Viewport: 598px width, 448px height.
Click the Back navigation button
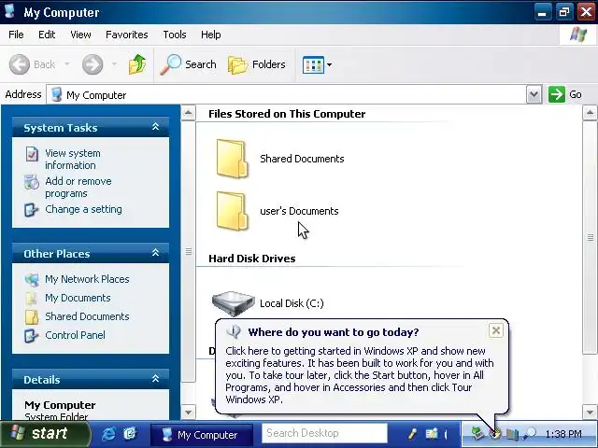32,64
